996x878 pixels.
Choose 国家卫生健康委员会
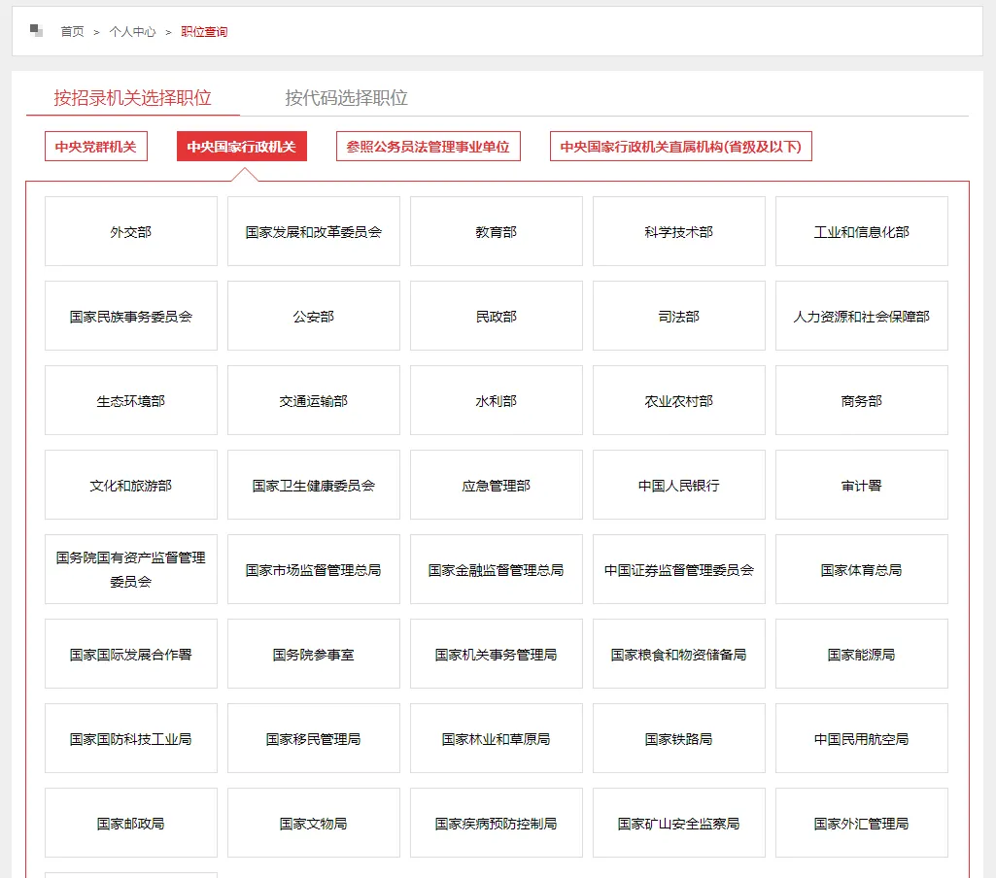[x=314, y=485]
